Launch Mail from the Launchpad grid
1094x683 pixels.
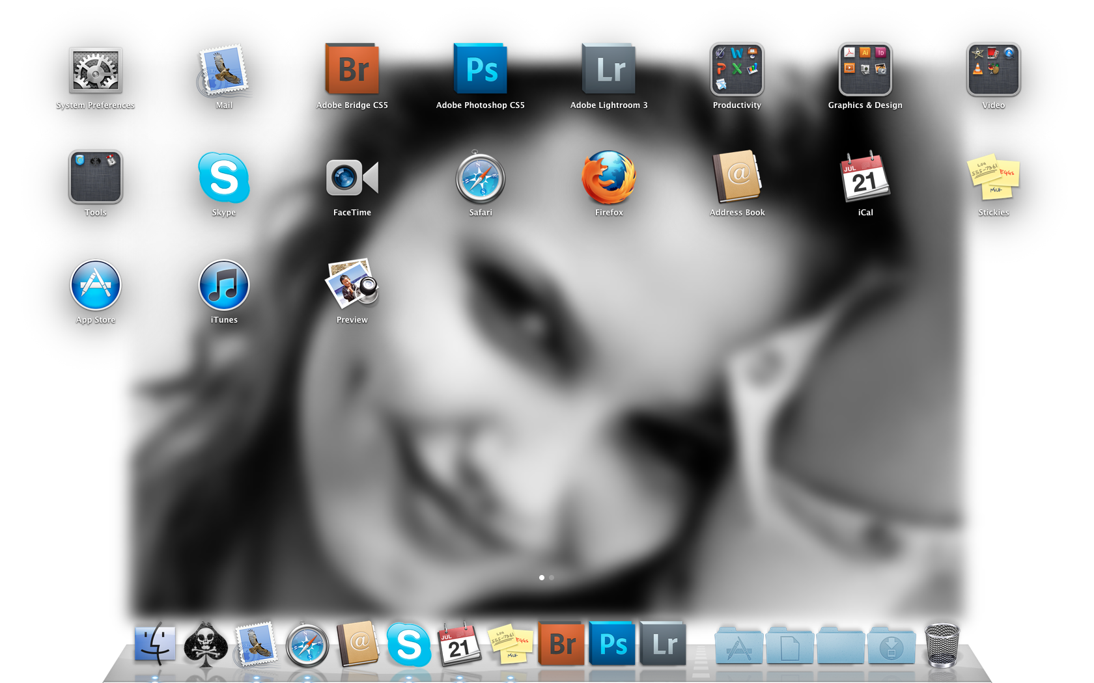[223, 72]
